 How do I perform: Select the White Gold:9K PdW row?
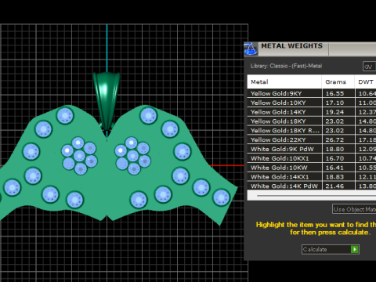[x=312, y=149]
